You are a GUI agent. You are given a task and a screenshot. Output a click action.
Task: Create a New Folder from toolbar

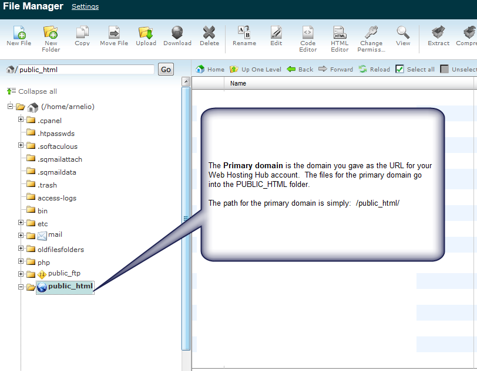[x=51, y=33]
